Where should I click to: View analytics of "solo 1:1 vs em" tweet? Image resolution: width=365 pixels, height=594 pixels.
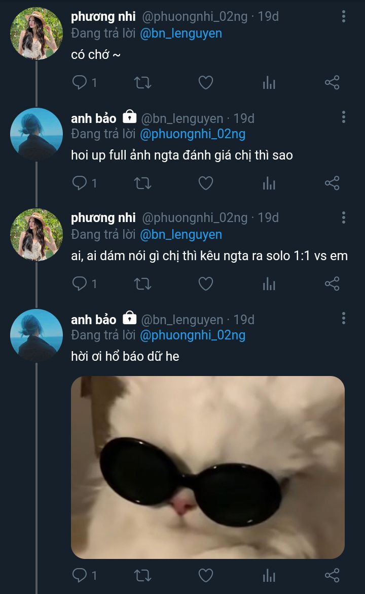[x=269, y=284]
